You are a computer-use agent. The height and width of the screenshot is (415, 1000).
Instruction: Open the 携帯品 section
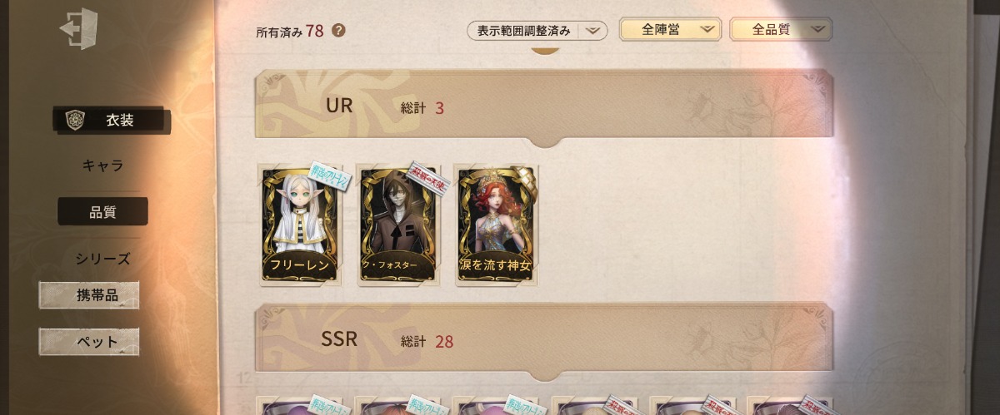point(89,295)
